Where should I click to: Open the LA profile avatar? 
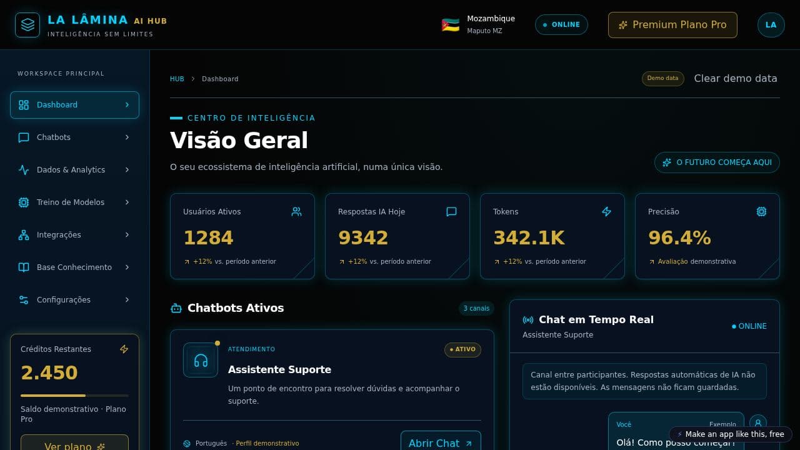[x=771, y=25]
